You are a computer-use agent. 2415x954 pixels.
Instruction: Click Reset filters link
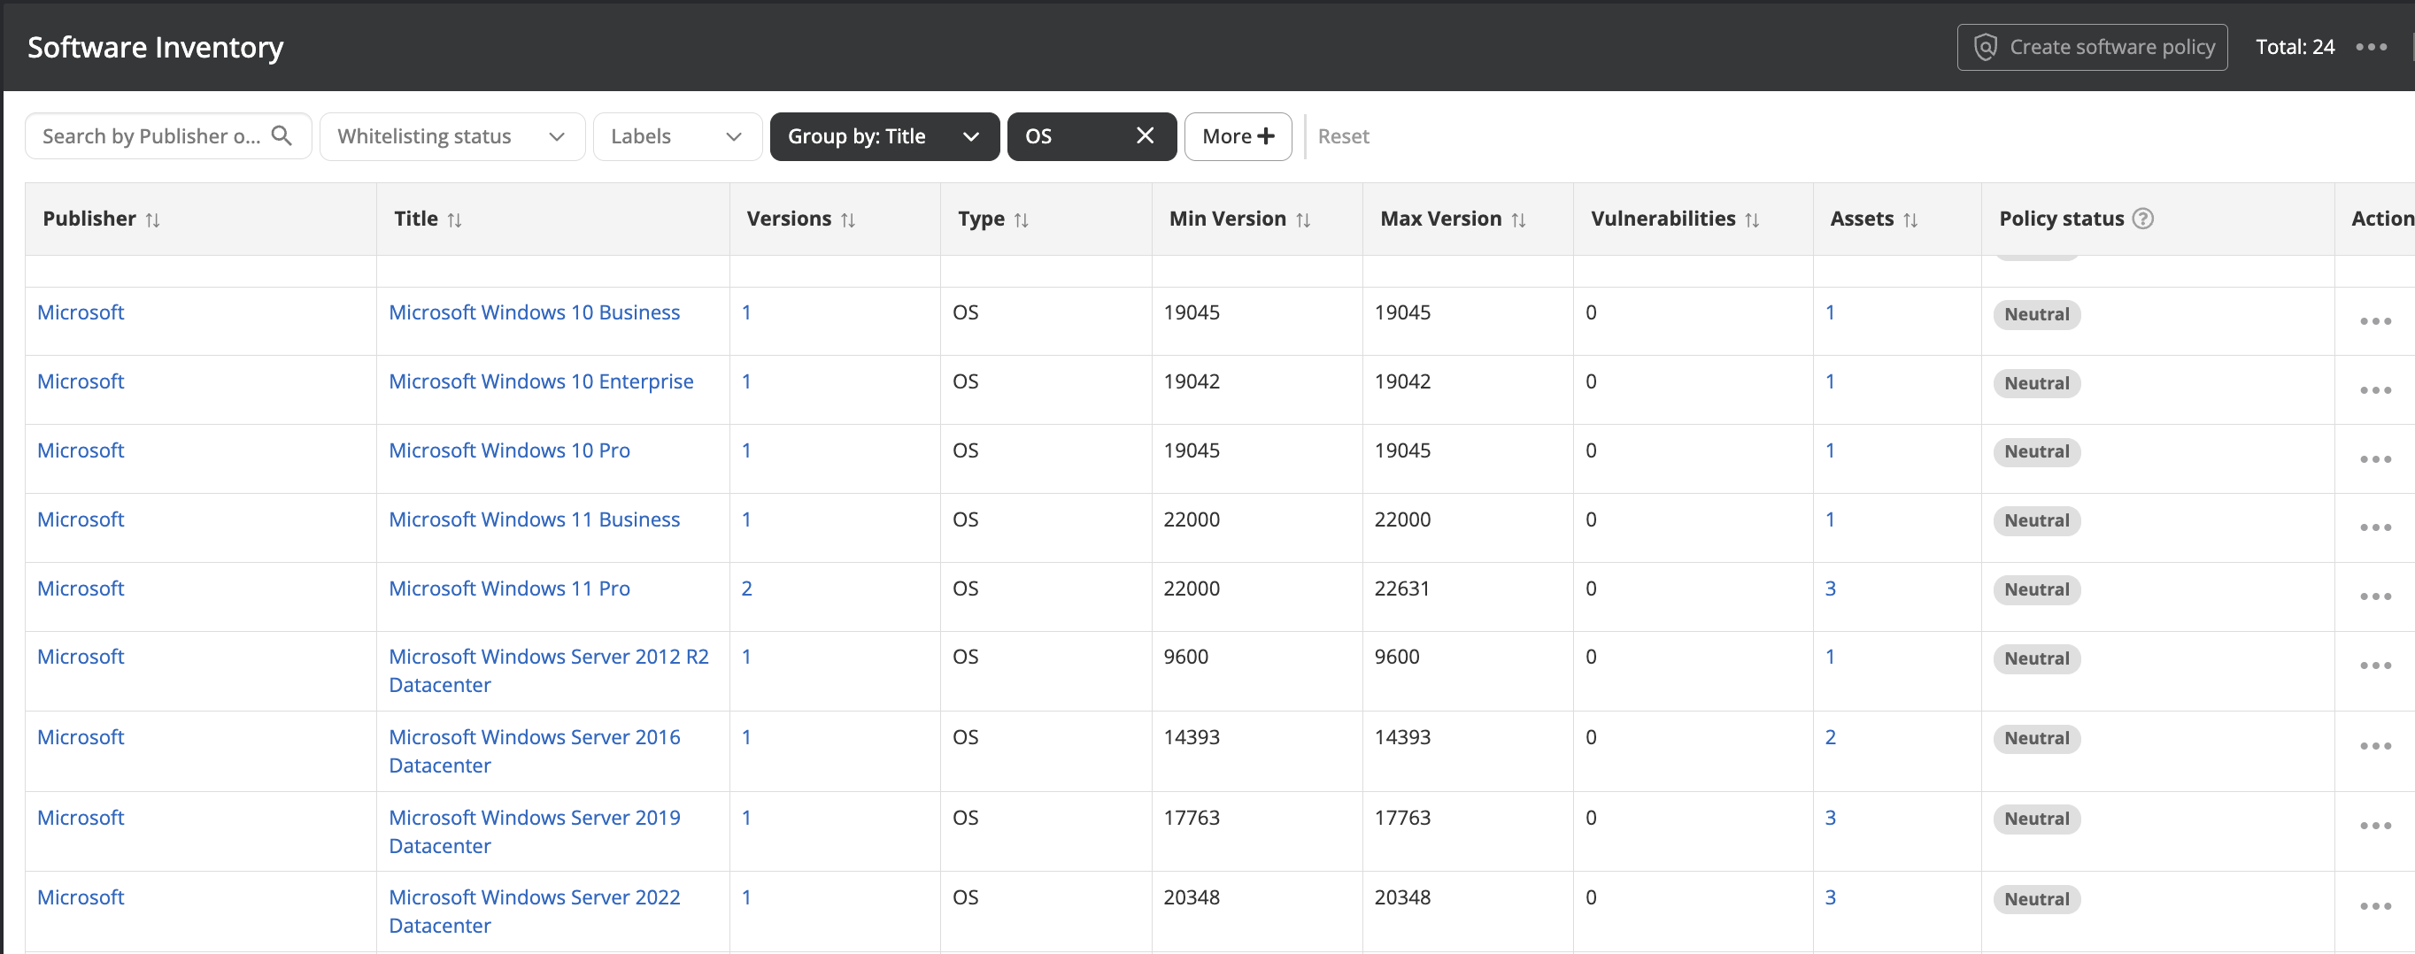click(x=1342, y=136)
